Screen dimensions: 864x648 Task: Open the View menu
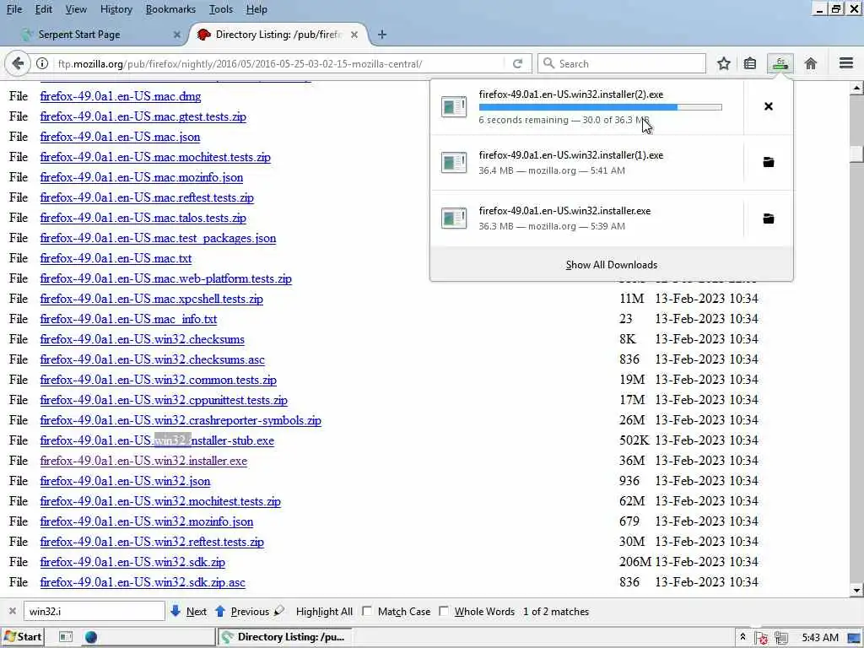[76, 9]
